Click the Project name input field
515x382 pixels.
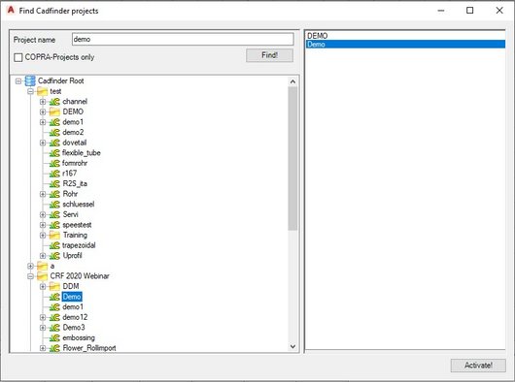[183, 40]
